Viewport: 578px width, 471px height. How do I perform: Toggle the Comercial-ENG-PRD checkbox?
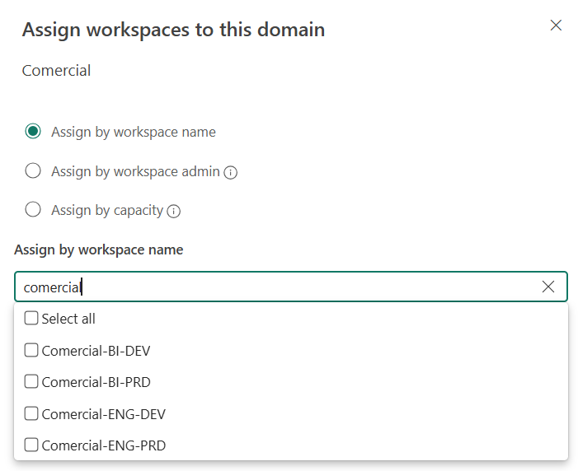point(31,445)
